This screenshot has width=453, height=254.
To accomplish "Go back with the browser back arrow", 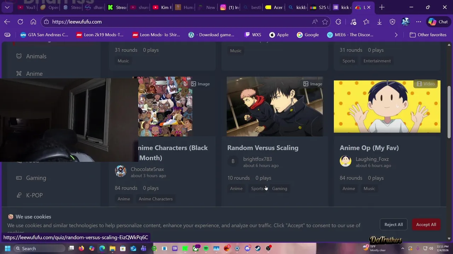I will [7, 22].
